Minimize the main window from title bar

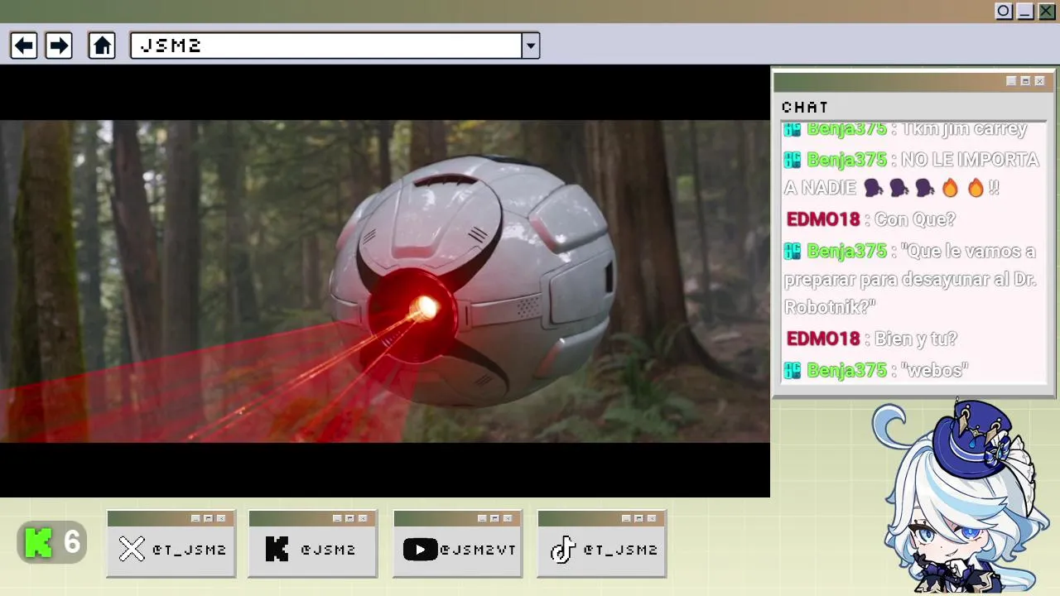pyautogui.click(x=1025, y=11)
